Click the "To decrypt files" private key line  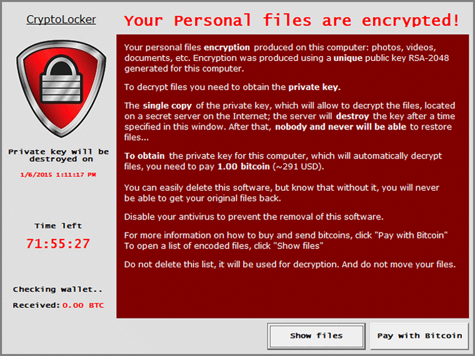click(232, 87)
